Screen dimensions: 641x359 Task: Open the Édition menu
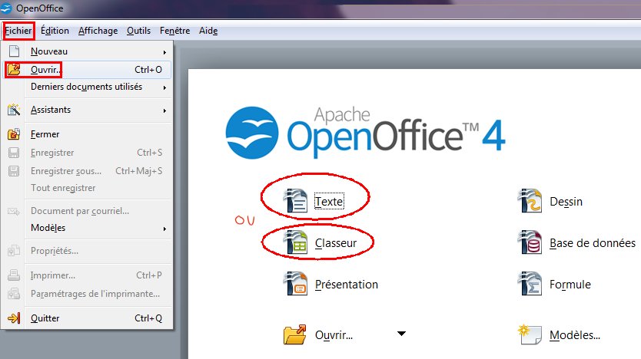[x=55, y=31]
